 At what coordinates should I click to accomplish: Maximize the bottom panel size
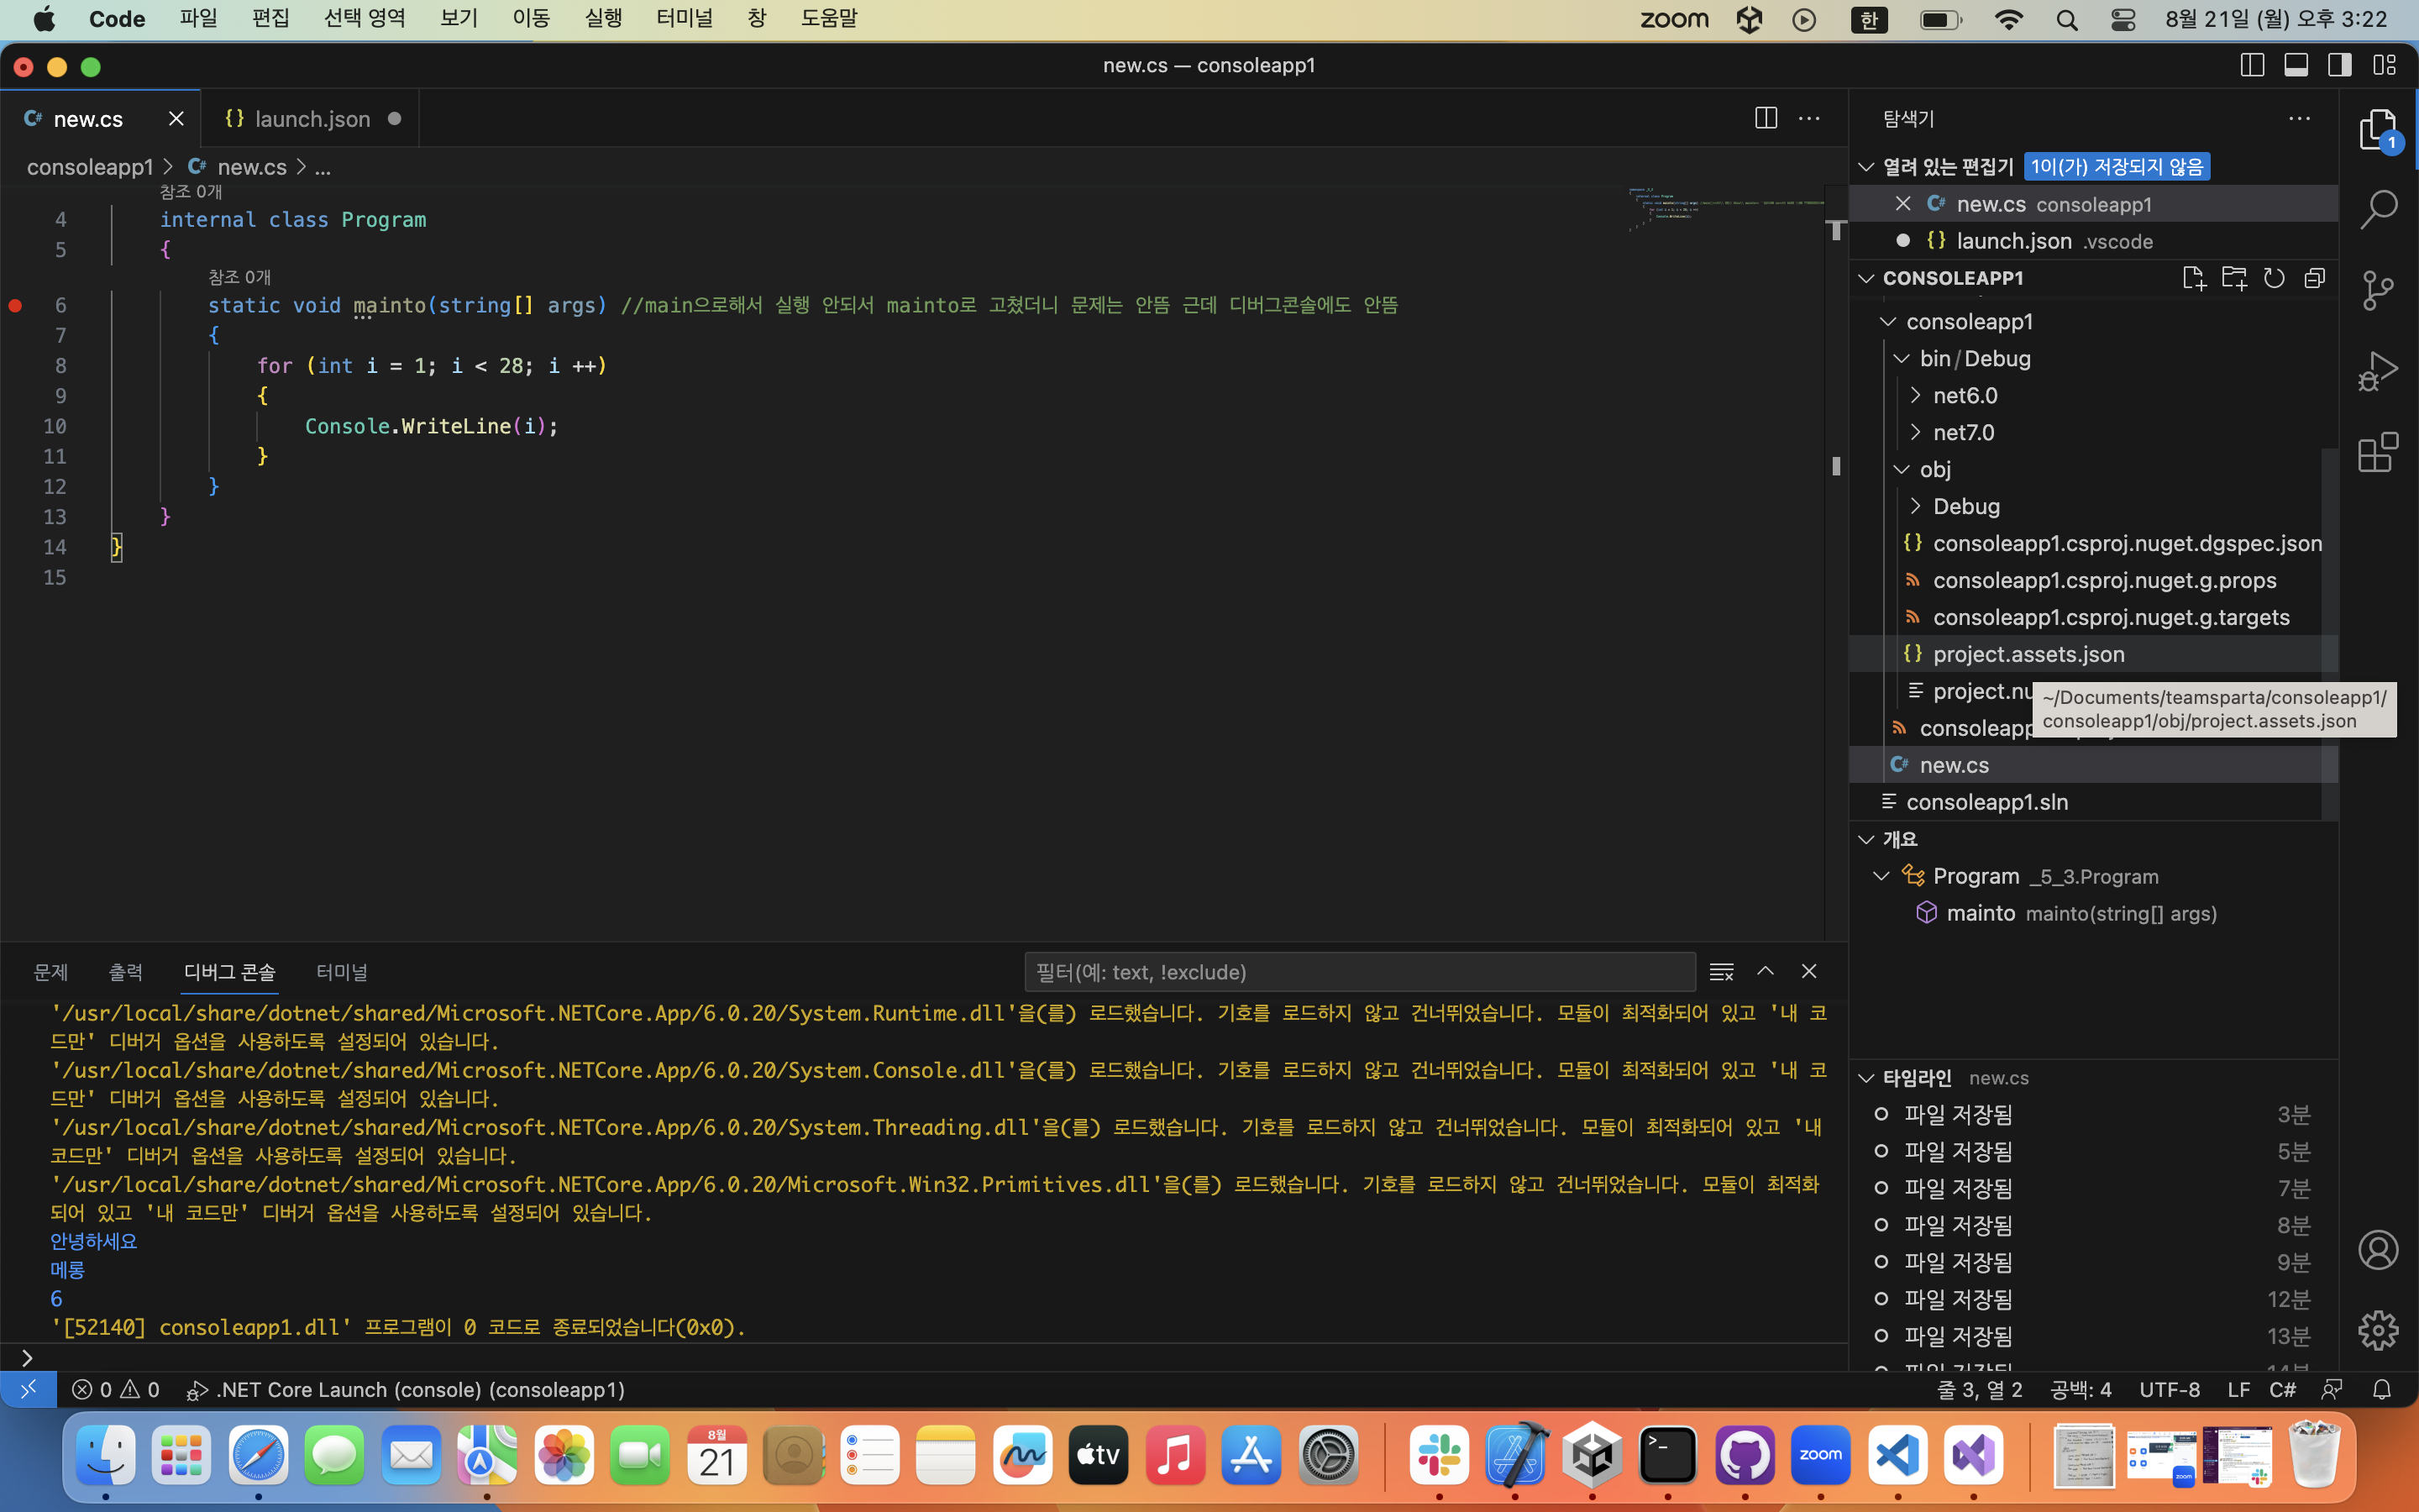tap(1766, 971)
